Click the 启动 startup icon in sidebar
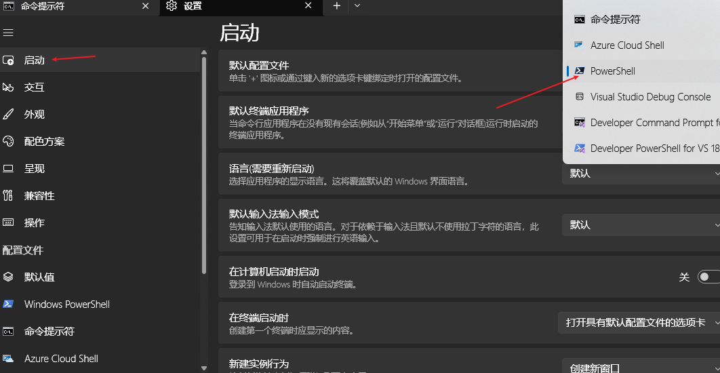 click(8, 60)
